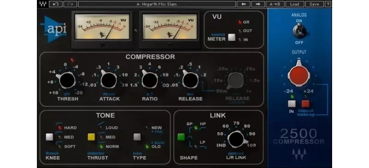This screenshot has width=369, height=168.
Task: Open help with the question mark button
Action: 328,4
